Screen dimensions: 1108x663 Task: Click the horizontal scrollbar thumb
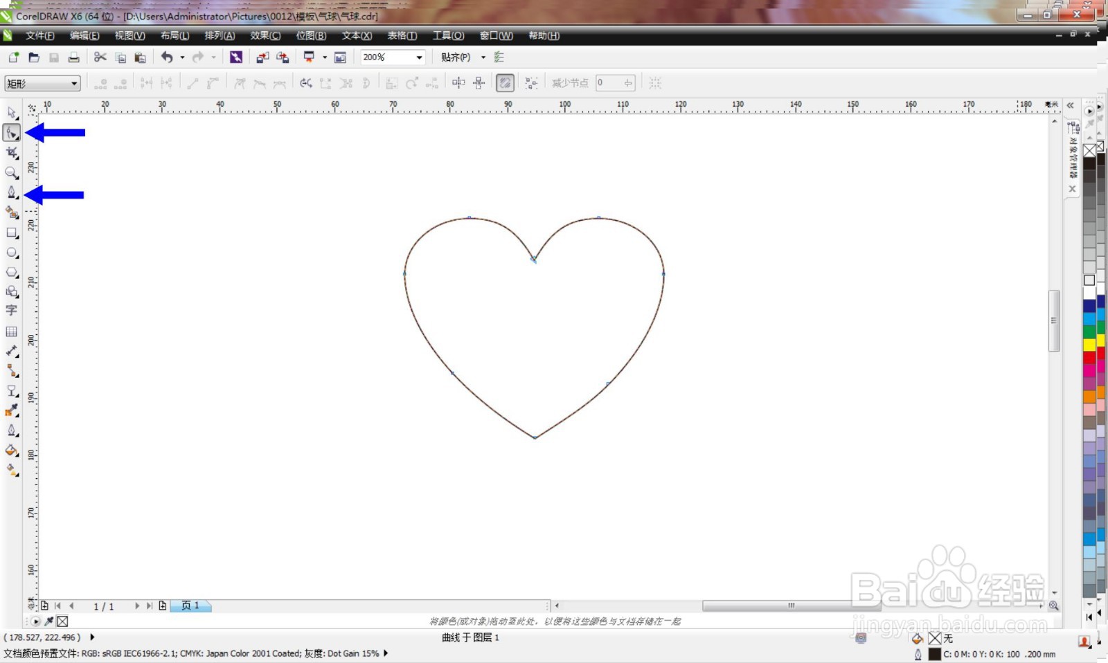coord(792,606)
